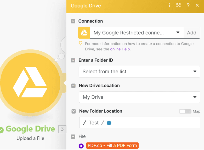Toggle the Map switch for New Folder Location
This screenshot has width=204, height=150.
[x=185, y=111]
